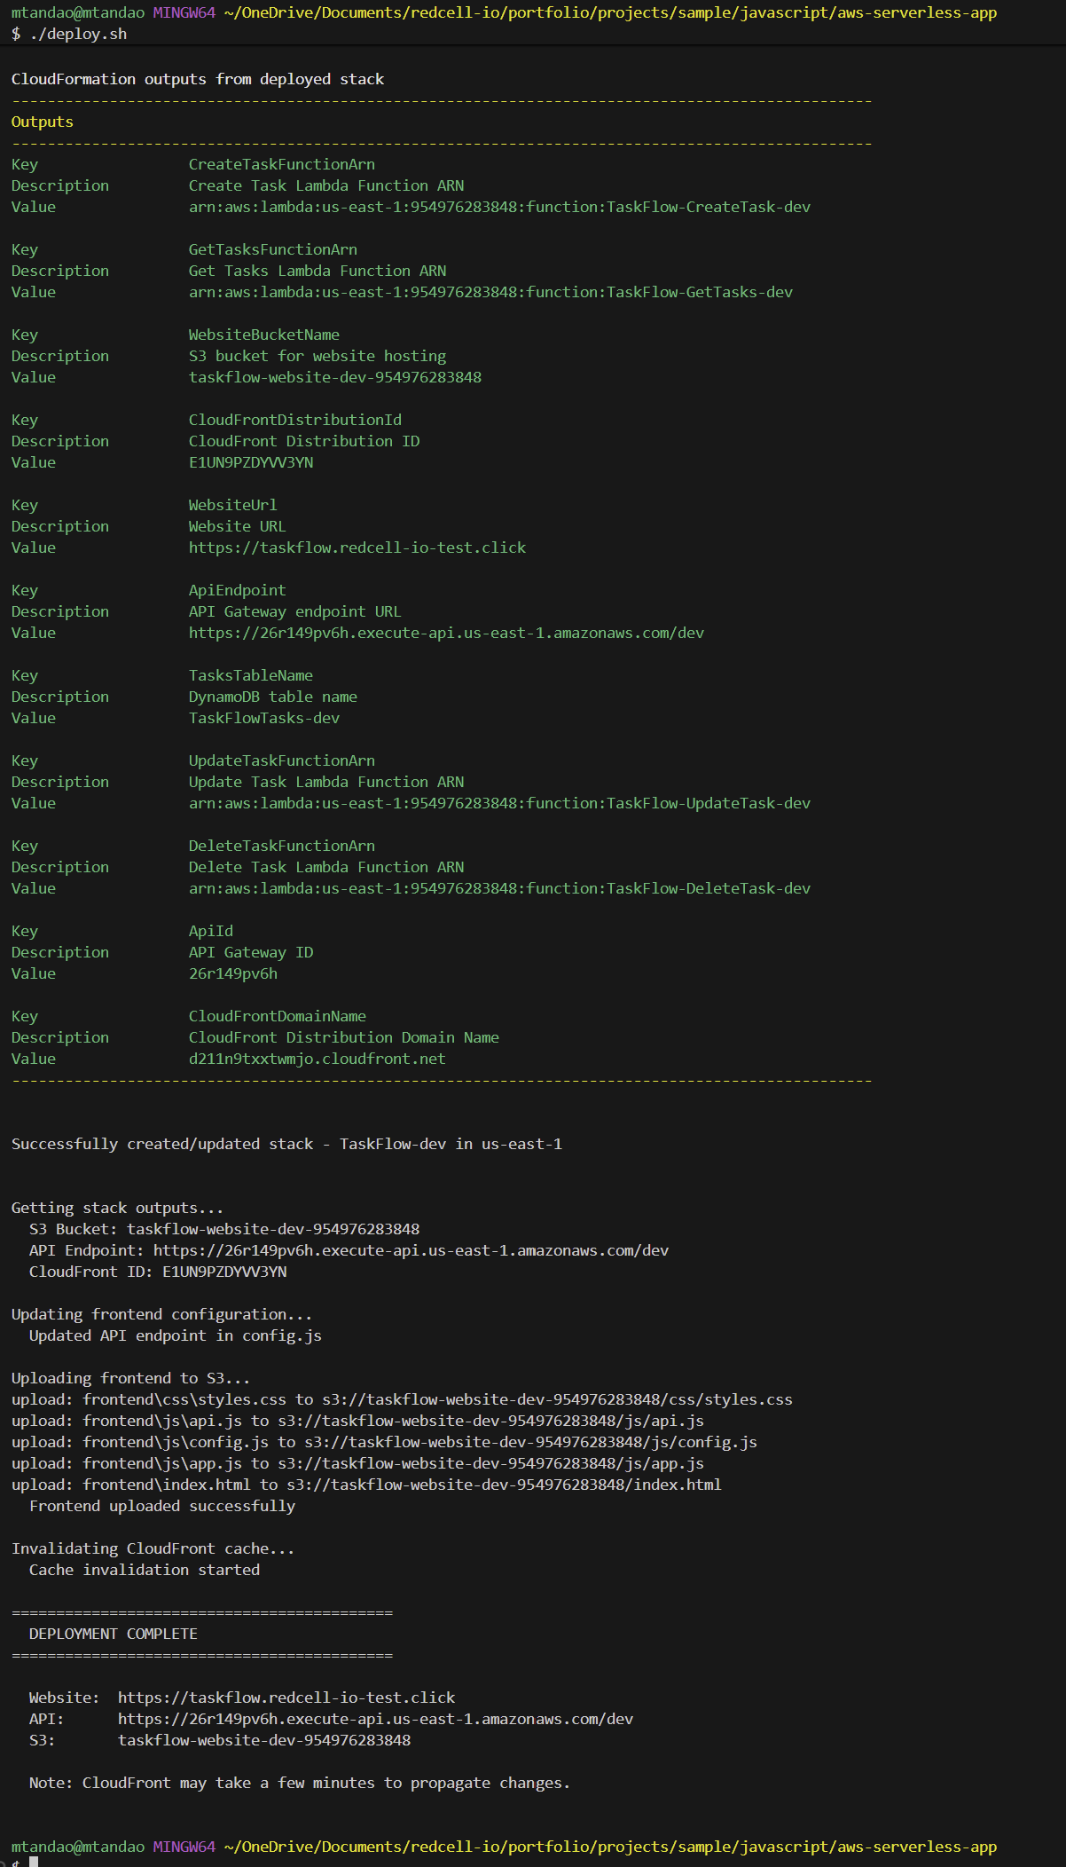Click the DeleteTask Lambda function ARN value

(x=499, y=888)
